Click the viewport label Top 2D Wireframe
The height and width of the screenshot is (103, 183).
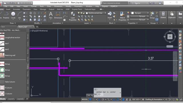(x=39, y=31)
